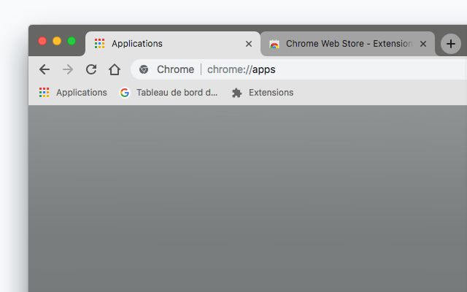The height and width of the screenshot is (292, 467).
Task: Minimize window with the yellow button
Action: click(x=57, y=41)
